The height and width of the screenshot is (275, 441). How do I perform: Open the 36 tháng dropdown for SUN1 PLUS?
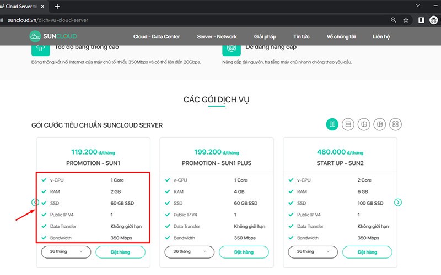tap(189, 252)
